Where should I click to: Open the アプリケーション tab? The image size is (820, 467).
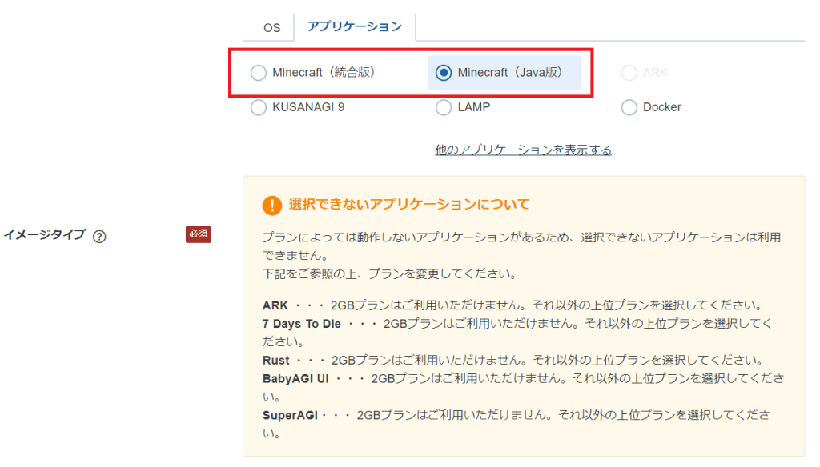pos(355,26)
